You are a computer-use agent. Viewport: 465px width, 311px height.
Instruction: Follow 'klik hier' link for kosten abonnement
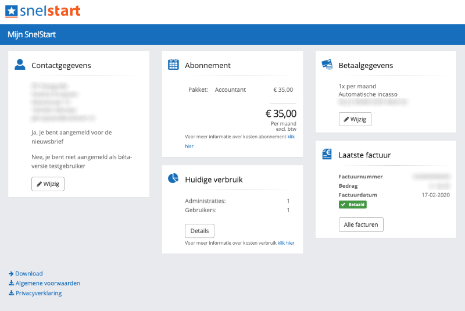(291, 137)
